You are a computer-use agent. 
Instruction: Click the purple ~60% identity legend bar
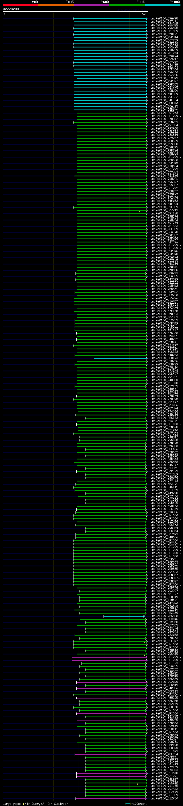tap(91, 5)
